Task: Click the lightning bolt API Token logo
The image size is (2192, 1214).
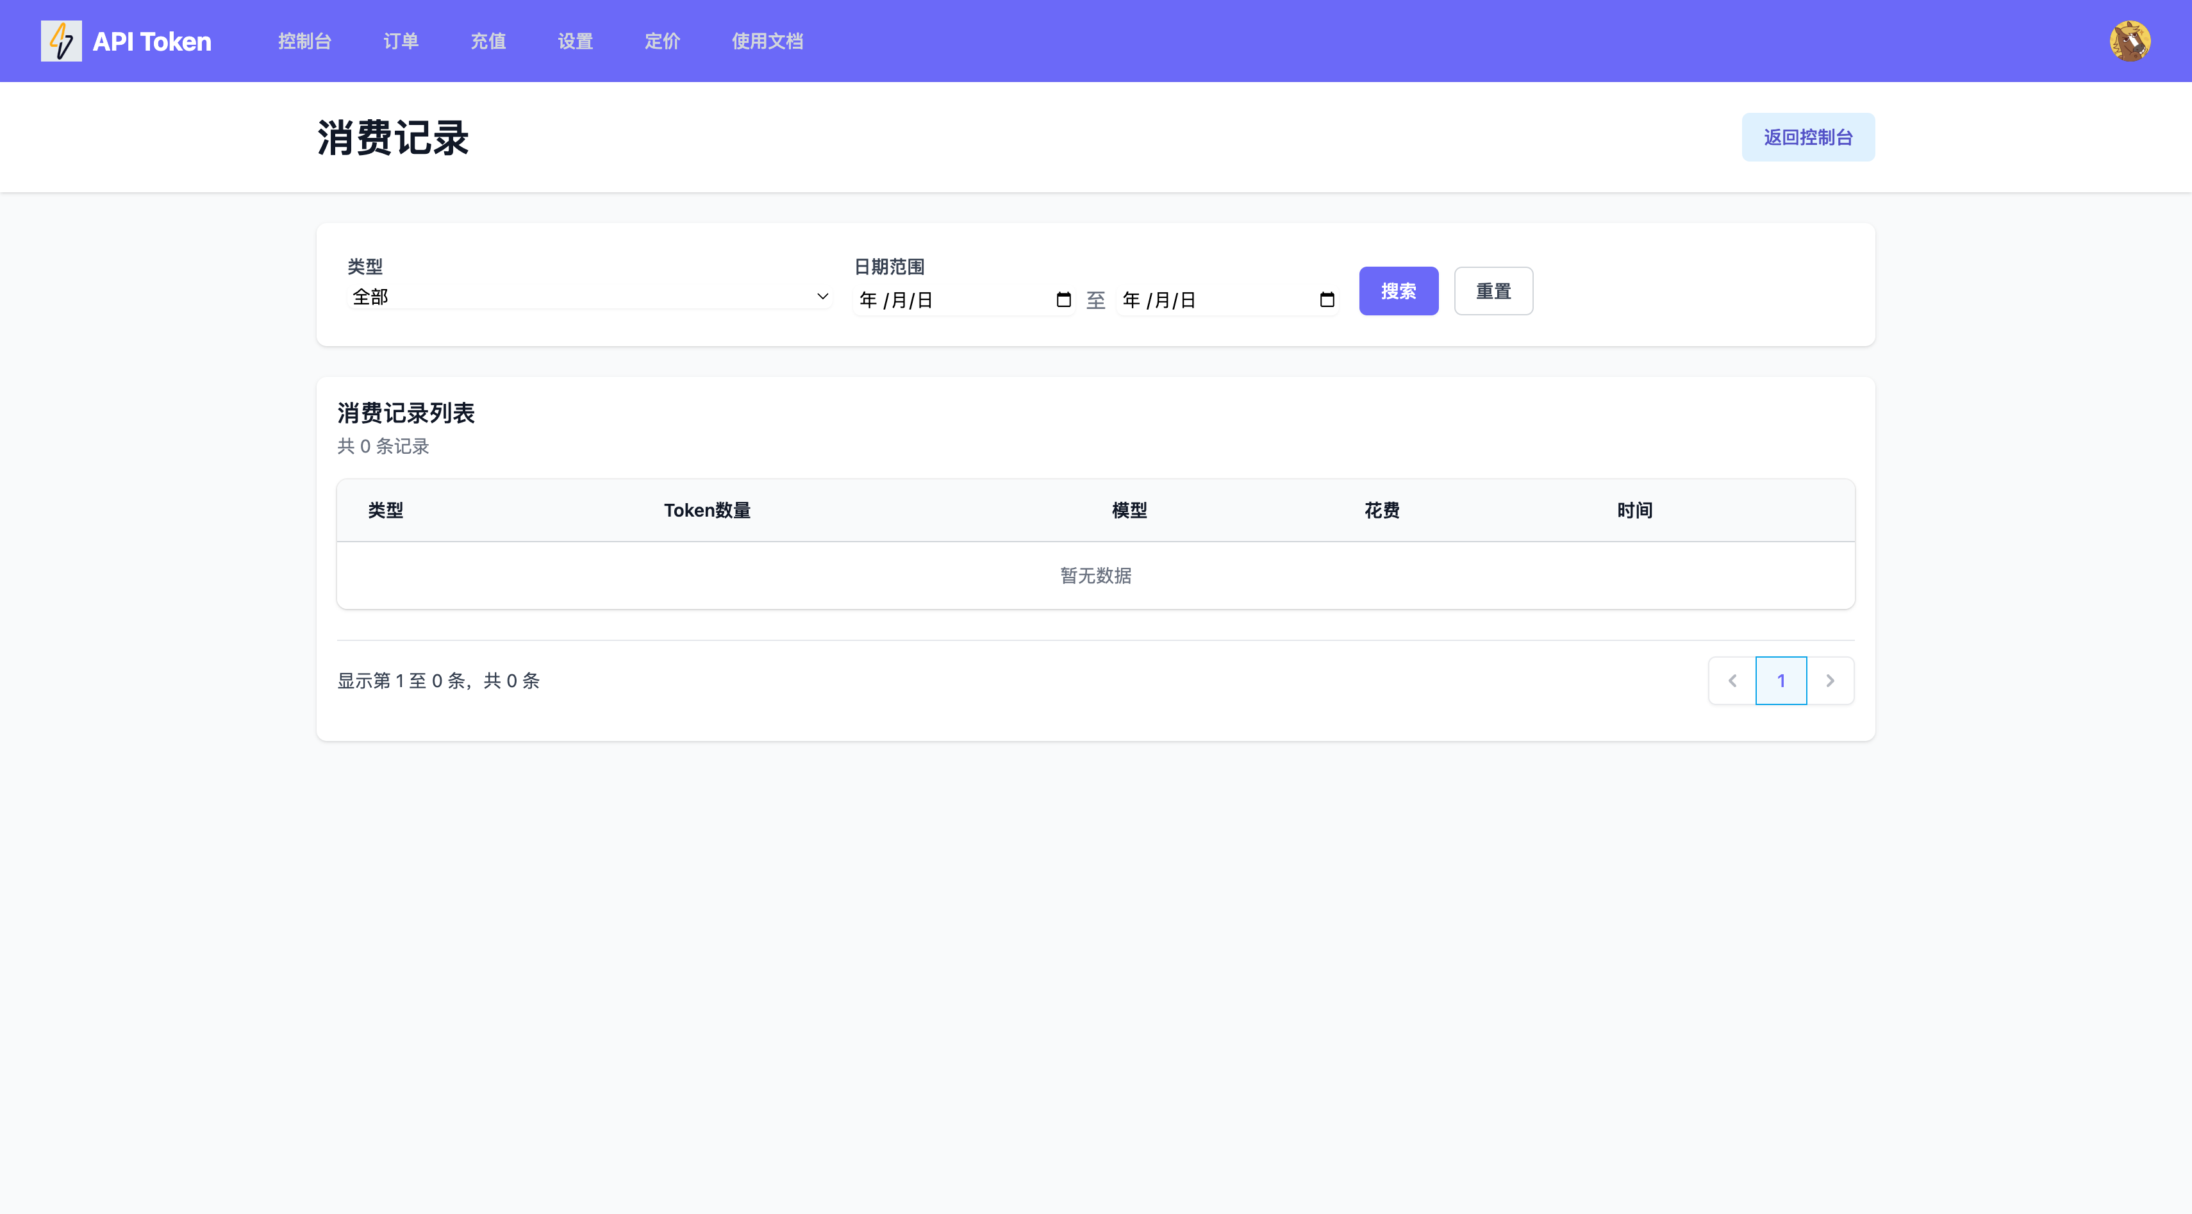Action: [x=62, y=41]
